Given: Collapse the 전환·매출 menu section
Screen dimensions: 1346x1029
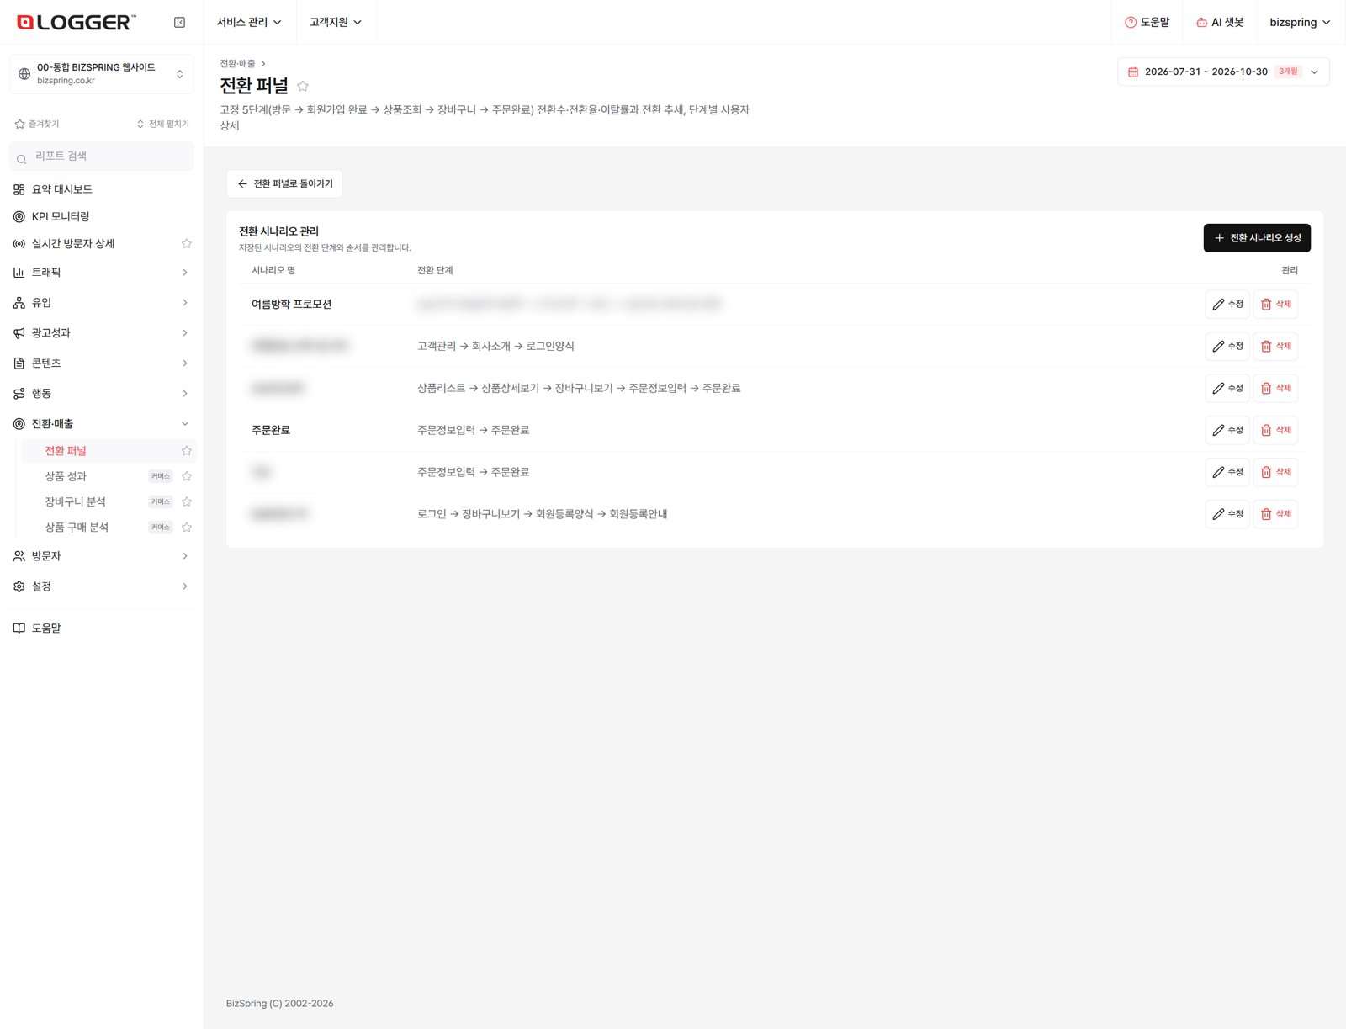Looking at the screenshot, I should pyautogui.click(x=101, y=424).
